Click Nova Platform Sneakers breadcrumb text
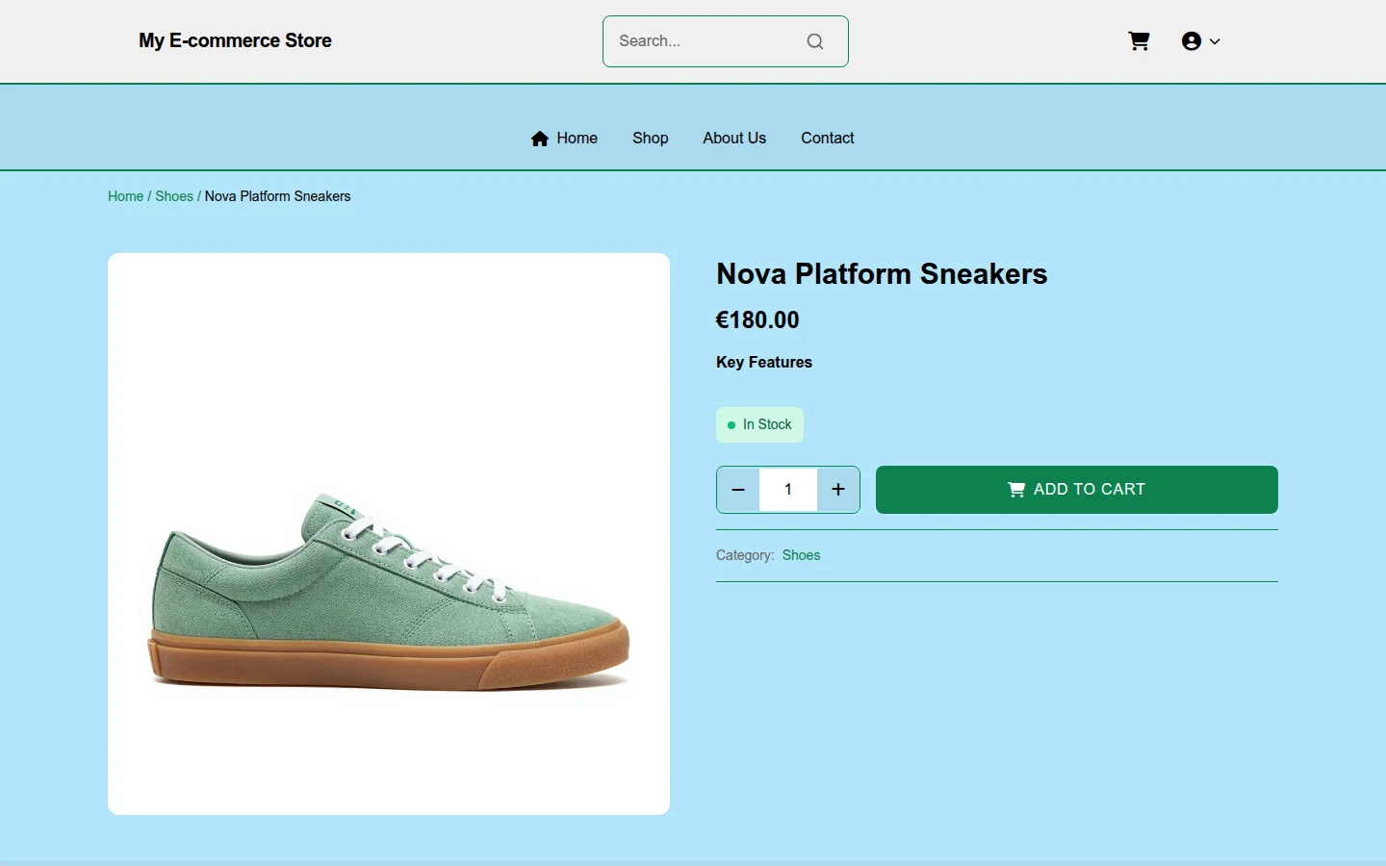This screenshot has height=866, width=1386. point(277,196)
